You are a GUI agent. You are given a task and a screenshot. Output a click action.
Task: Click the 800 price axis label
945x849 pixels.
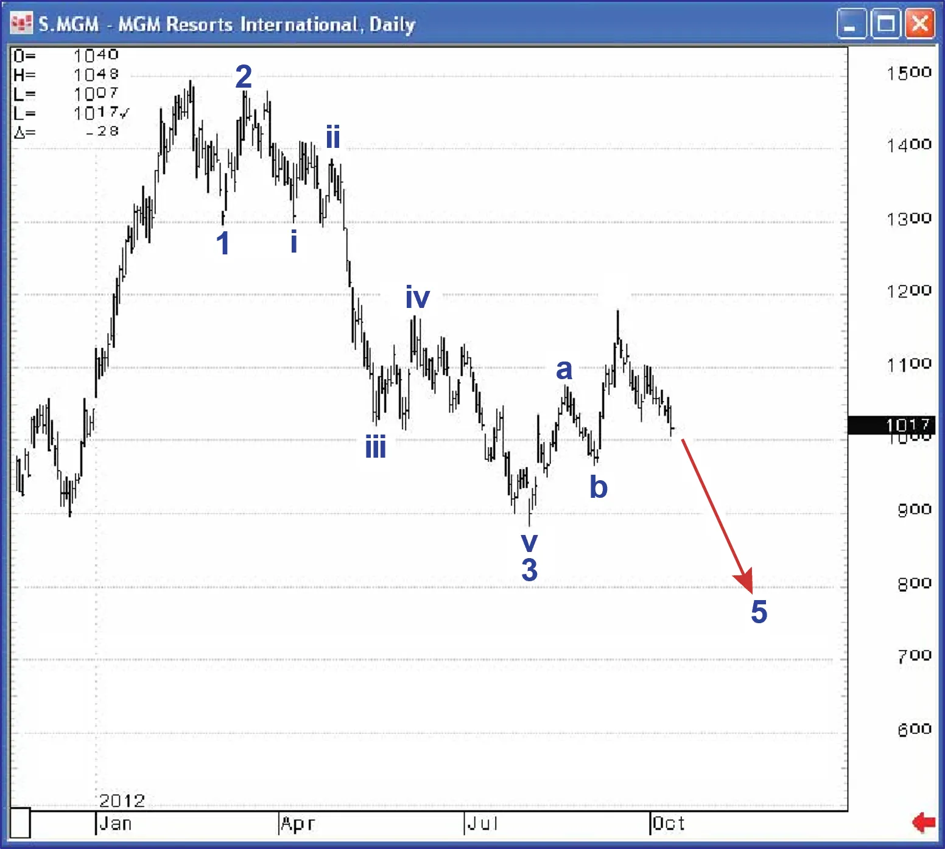[915, 584]
